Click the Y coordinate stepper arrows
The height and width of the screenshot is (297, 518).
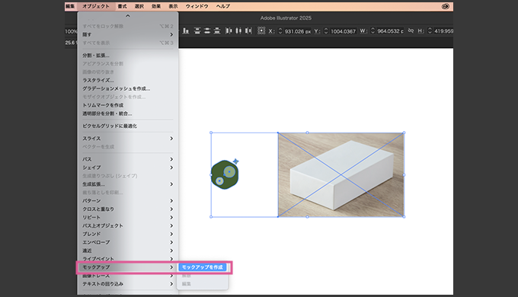click(326, 31)
